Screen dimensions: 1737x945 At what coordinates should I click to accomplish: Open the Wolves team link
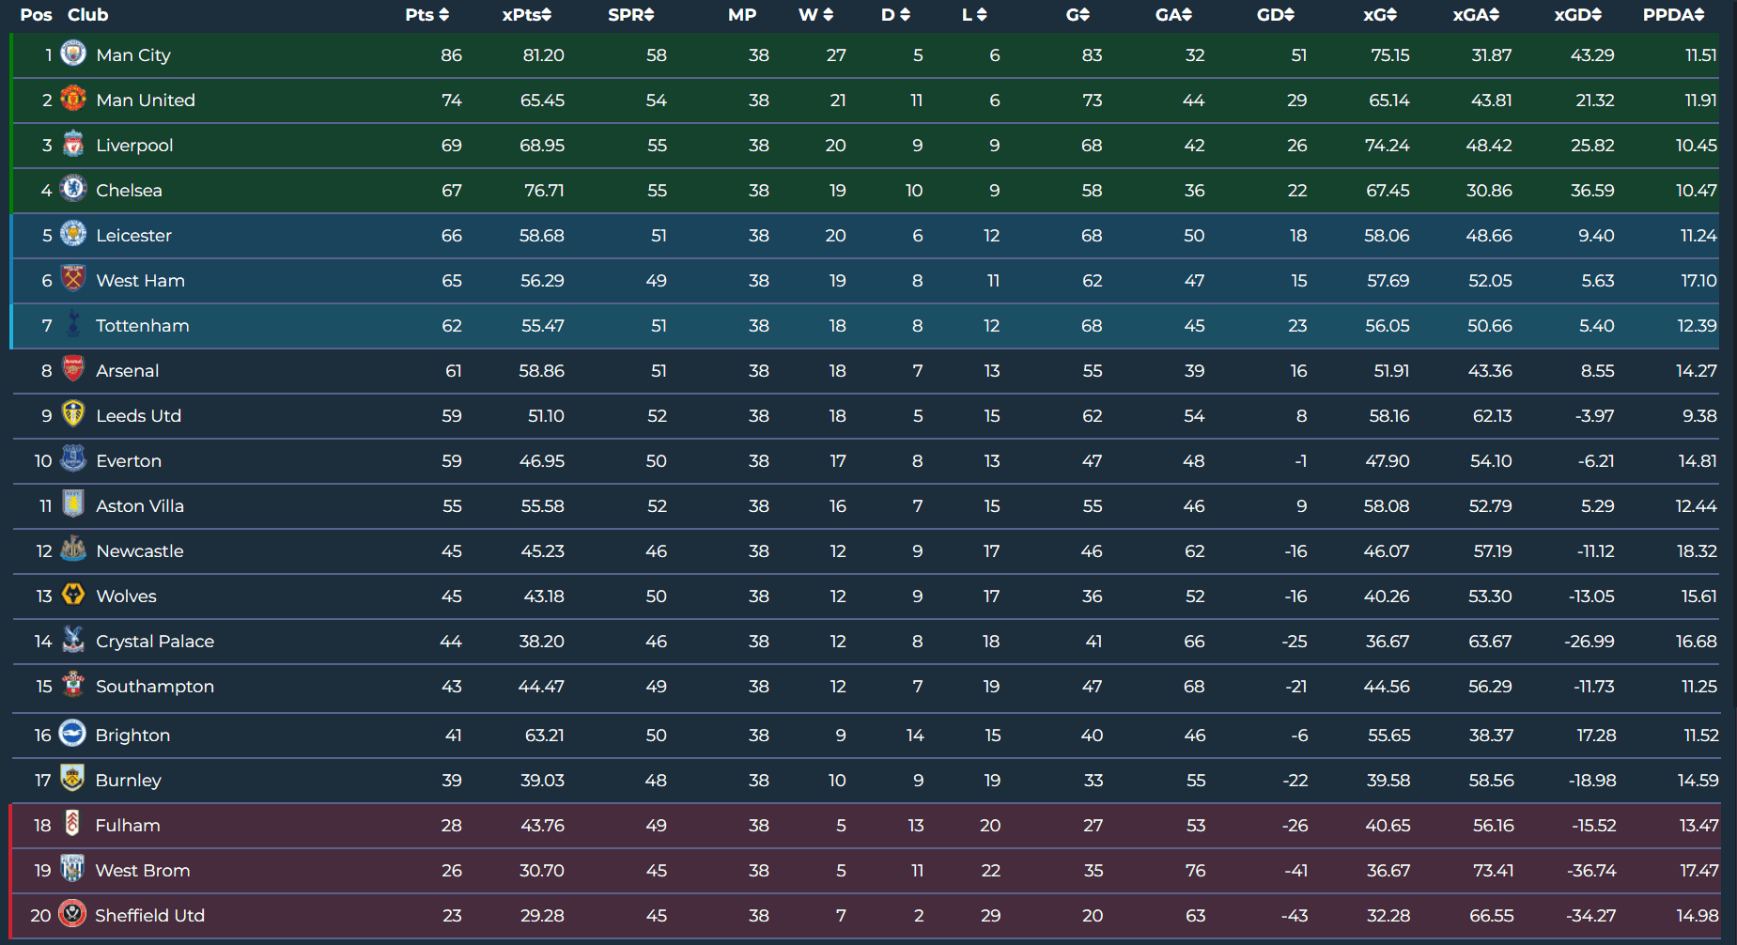126,596
